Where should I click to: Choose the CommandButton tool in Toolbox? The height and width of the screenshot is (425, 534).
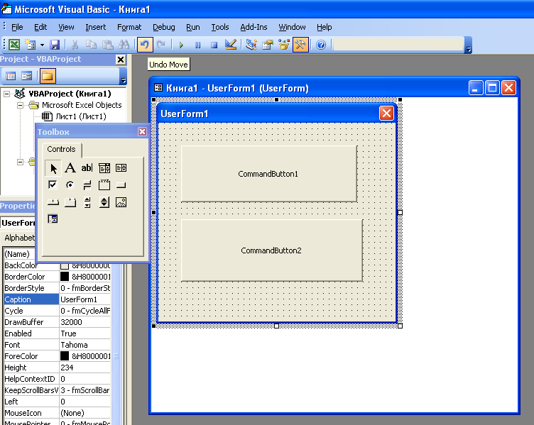point(121,185)
